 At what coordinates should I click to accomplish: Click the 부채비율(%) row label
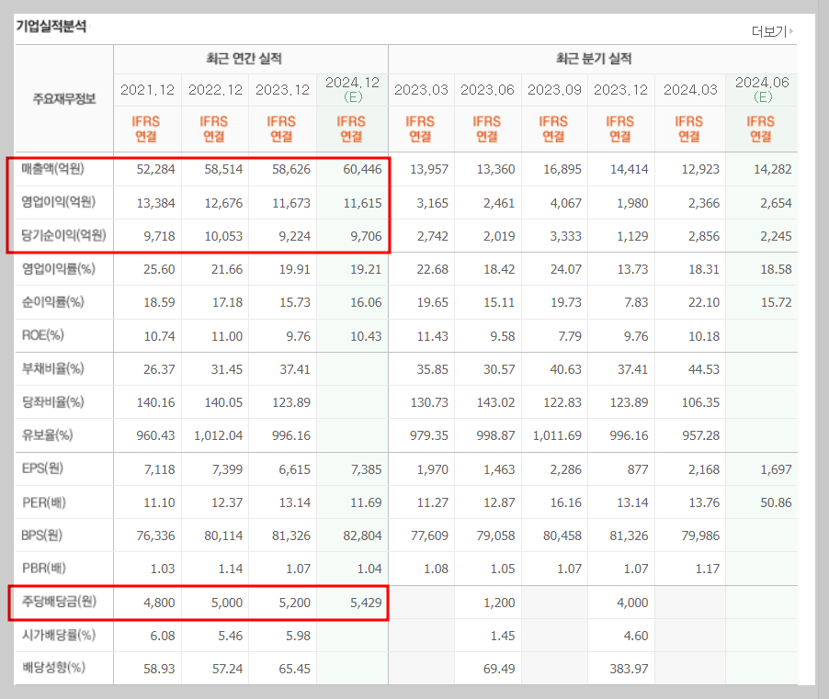53,368
